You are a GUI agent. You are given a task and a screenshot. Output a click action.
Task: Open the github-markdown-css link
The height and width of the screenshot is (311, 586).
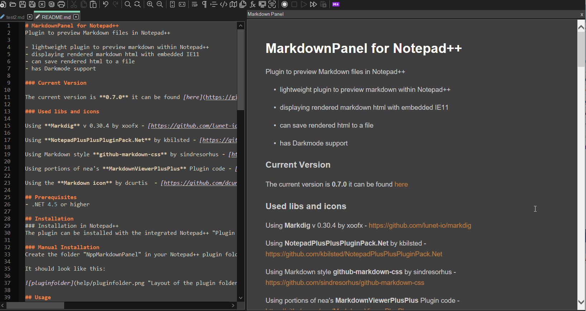pyautogui.click(x=345, y=283)
